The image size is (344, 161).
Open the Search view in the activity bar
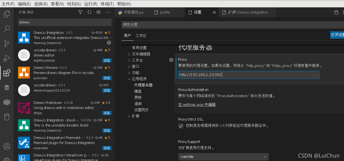(7, 29)
